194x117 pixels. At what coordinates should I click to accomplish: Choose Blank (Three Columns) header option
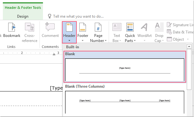point(85,86)
